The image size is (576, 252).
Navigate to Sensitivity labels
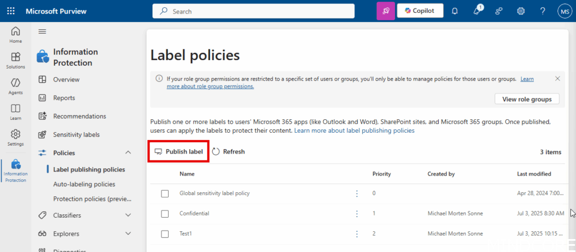tap(76, 134)
